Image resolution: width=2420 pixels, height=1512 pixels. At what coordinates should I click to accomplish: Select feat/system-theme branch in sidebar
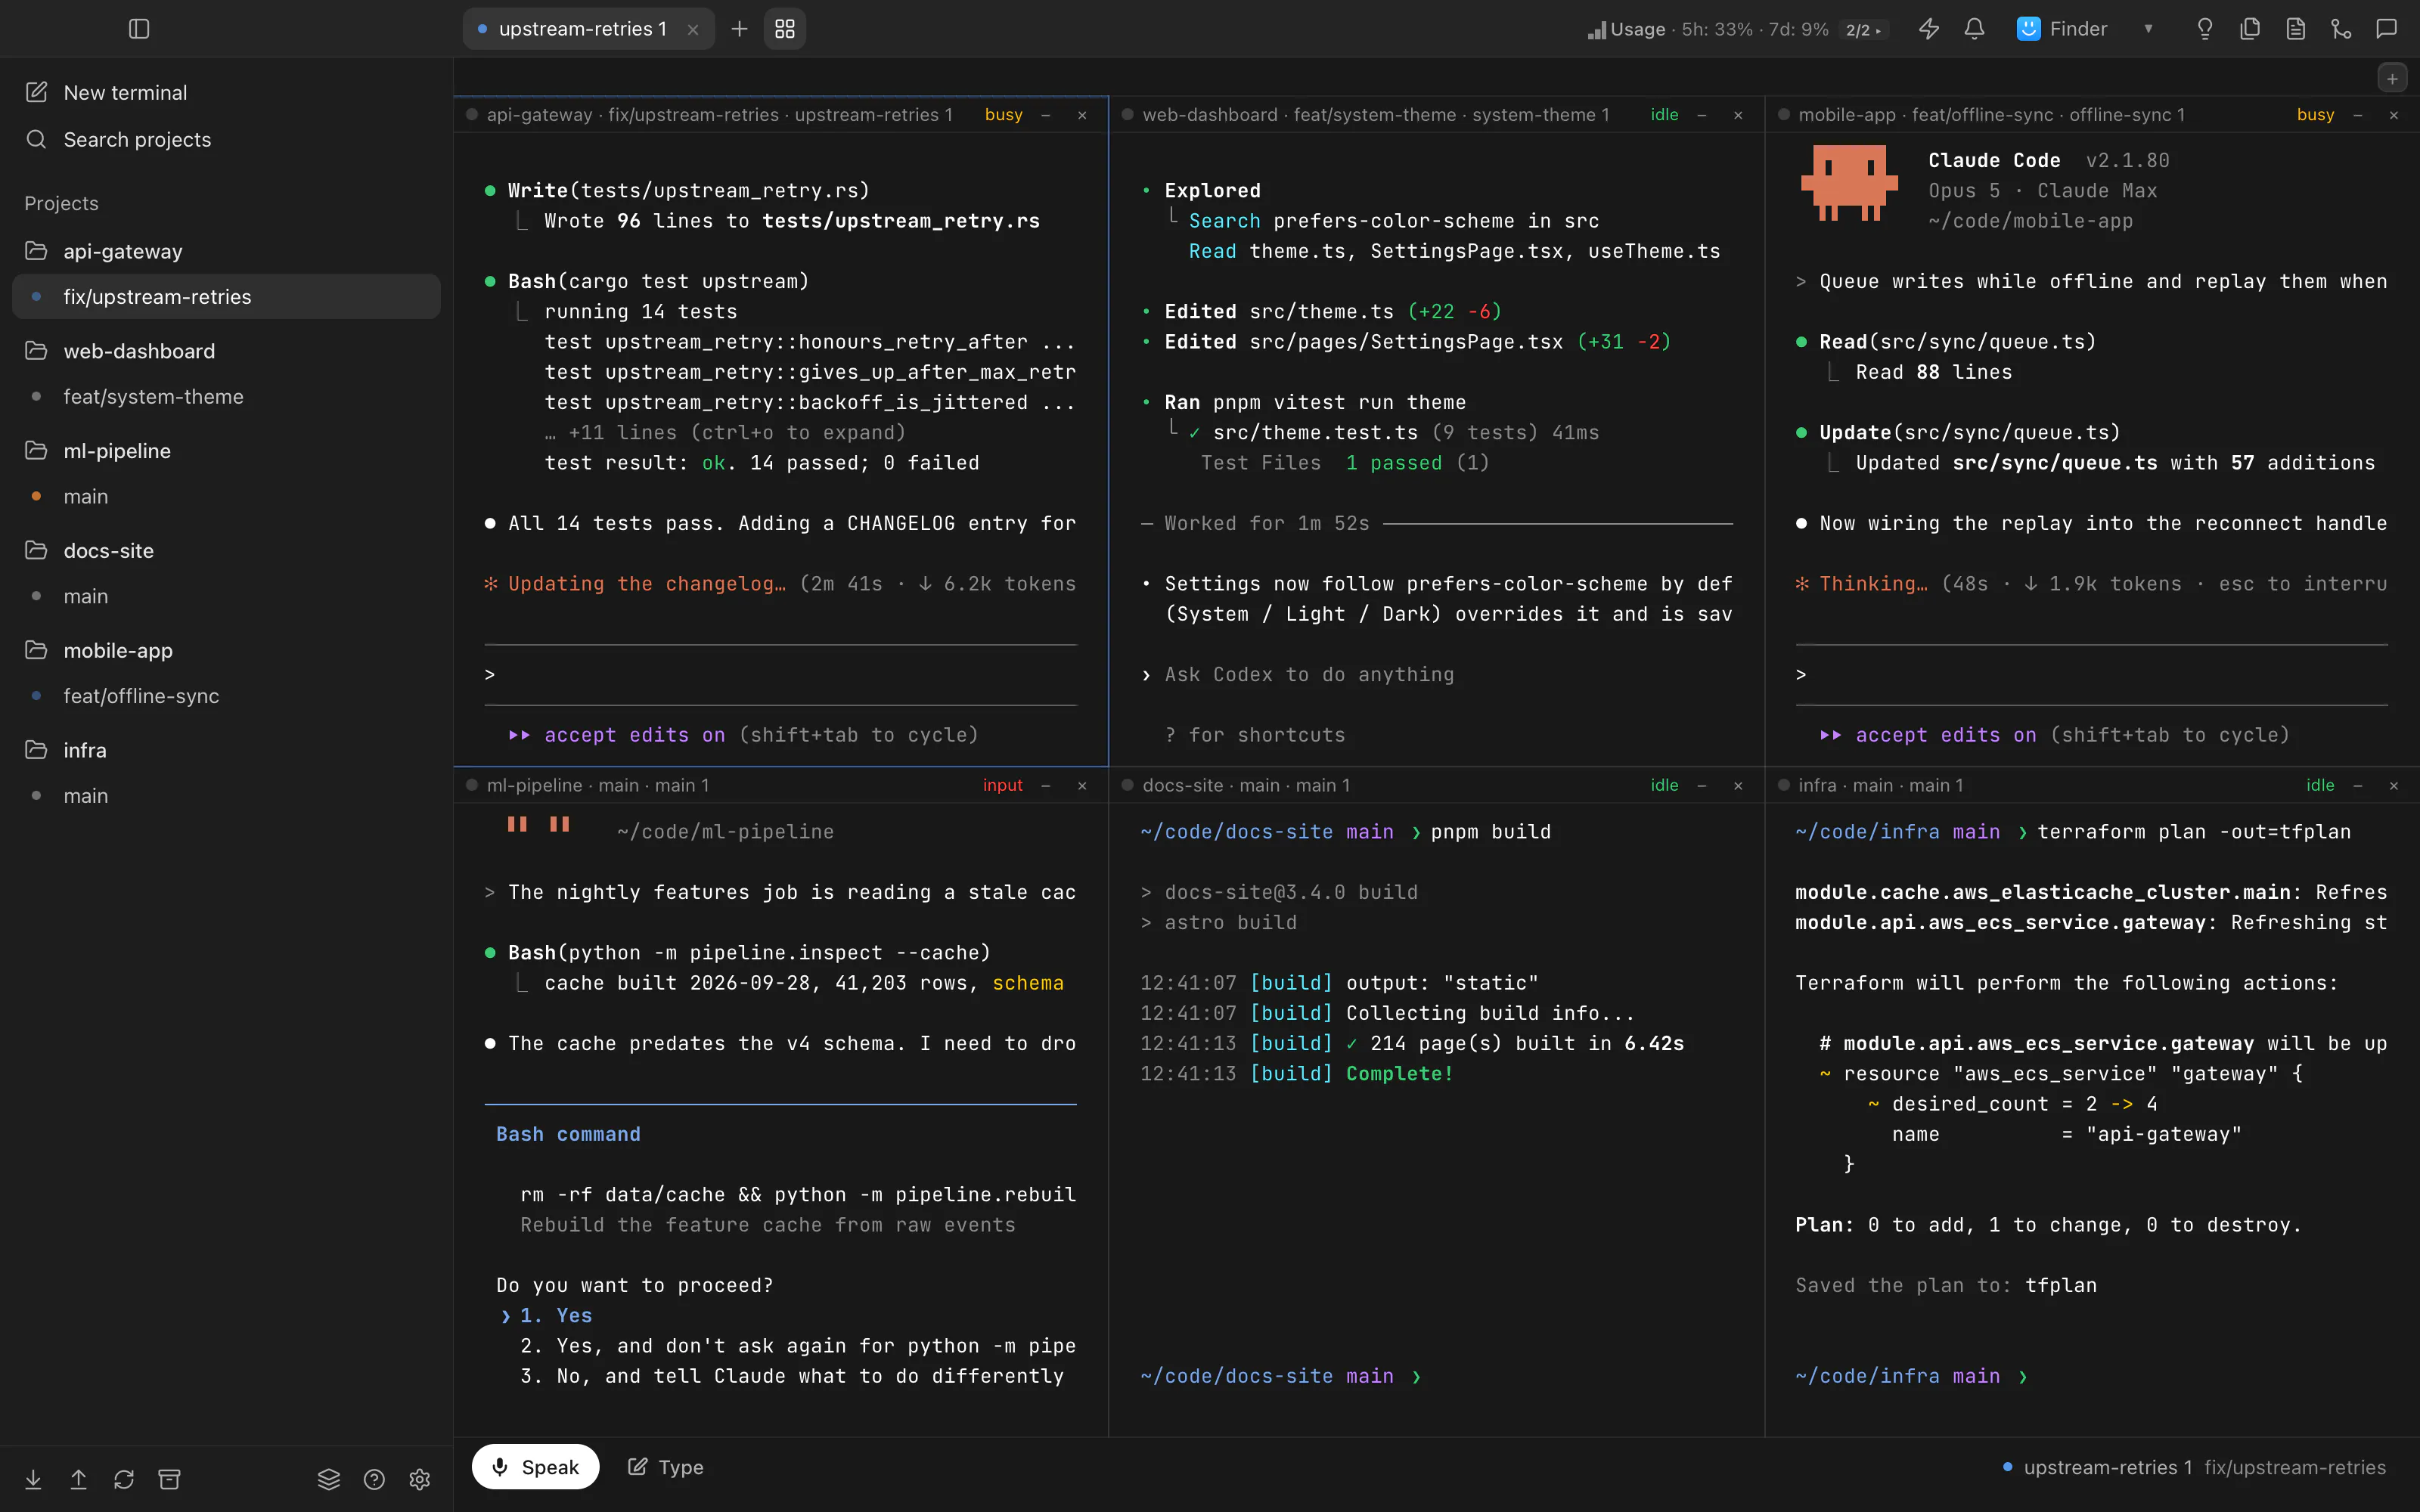226,397
